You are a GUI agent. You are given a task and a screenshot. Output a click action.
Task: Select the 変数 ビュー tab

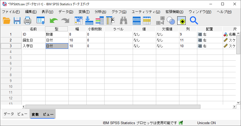pos(43,114)
